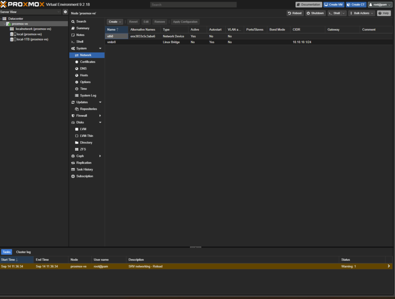The height and width of the screenshot is (299, 395).
Task: Switch to the Tasks tab
Action: pos(7,252)
